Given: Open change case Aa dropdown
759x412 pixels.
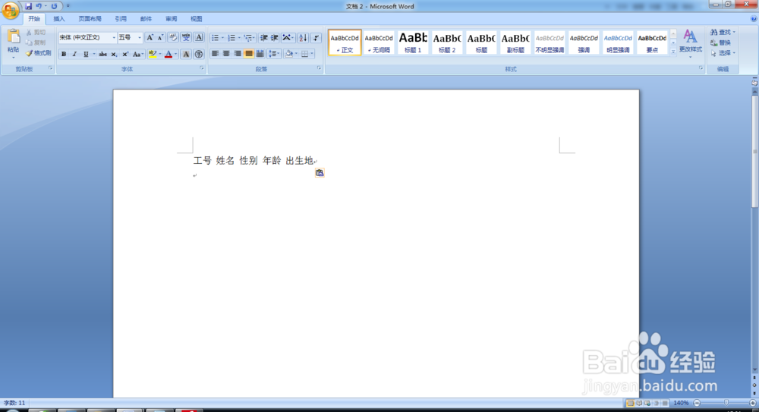Looking at the screenshot, I should point(138,54).
